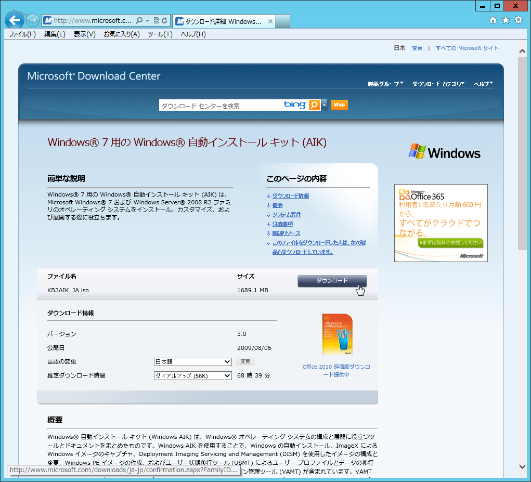Click Office Home and Business box image
The height and width of the screenshot is (482, 531).
(338, 334)
